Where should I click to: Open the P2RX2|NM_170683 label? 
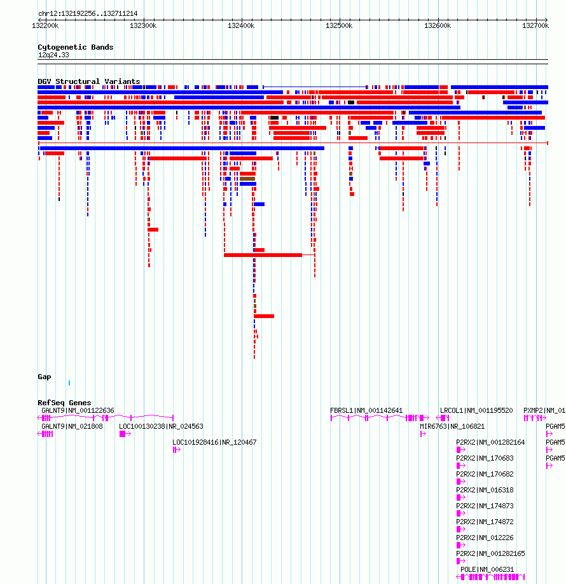click(x=485, y=459)
